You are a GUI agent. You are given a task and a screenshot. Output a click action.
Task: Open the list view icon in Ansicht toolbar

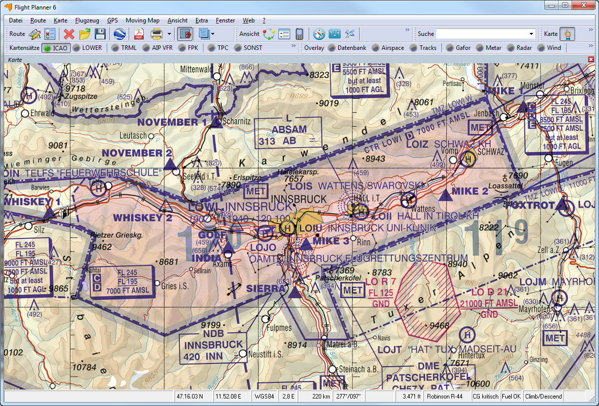(284, 34)
